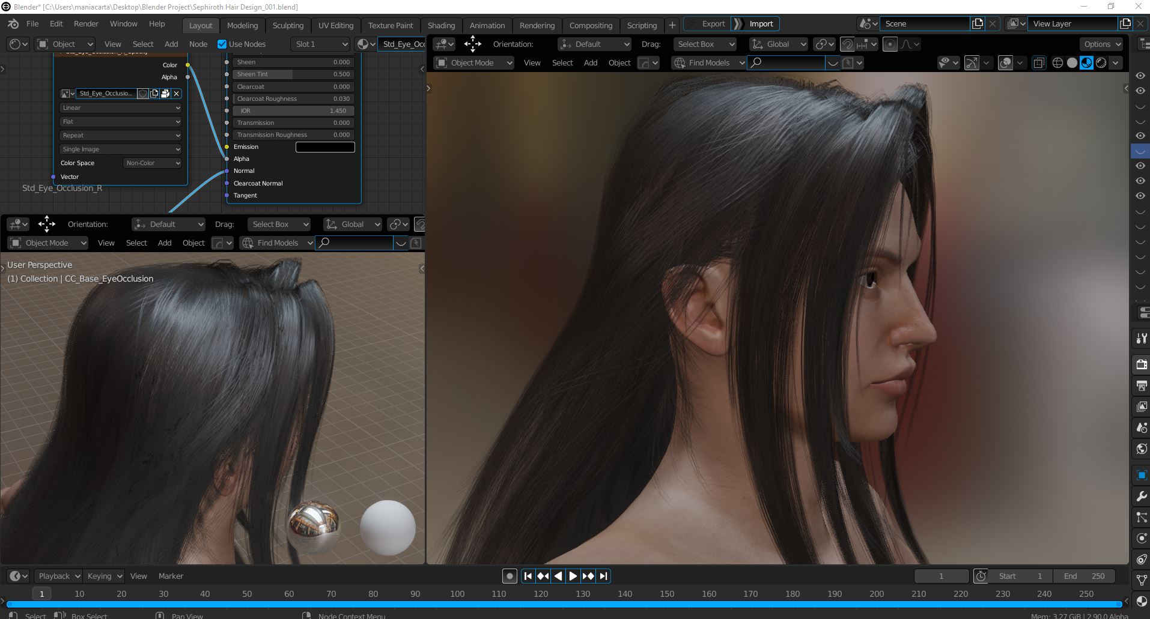Viewport: 1150px width, 619px height.
Task: Click the Export button
Action: pos(707,24)
